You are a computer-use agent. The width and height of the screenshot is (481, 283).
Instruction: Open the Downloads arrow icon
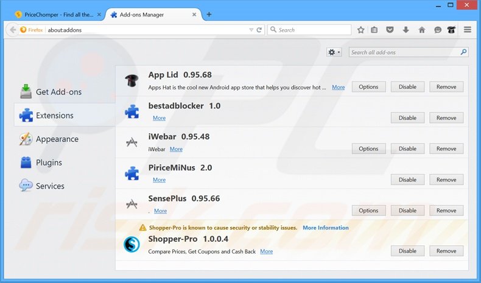point(406,30)
